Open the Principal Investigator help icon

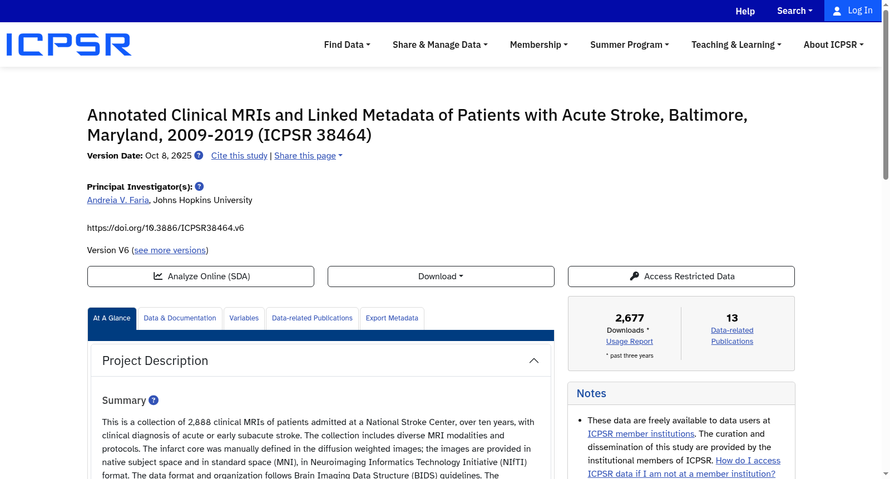tap(199, 186)
